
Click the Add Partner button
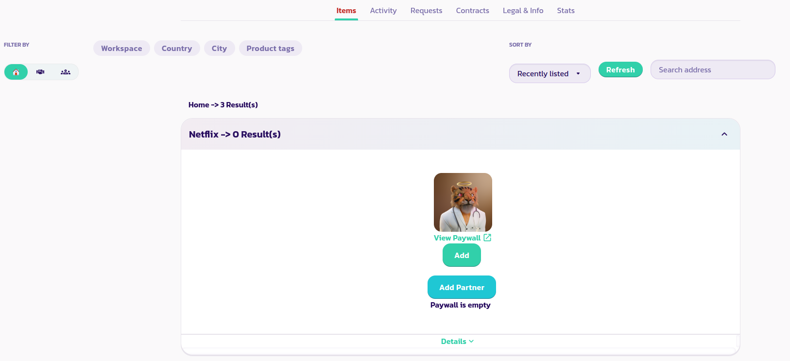coord(462,287)
